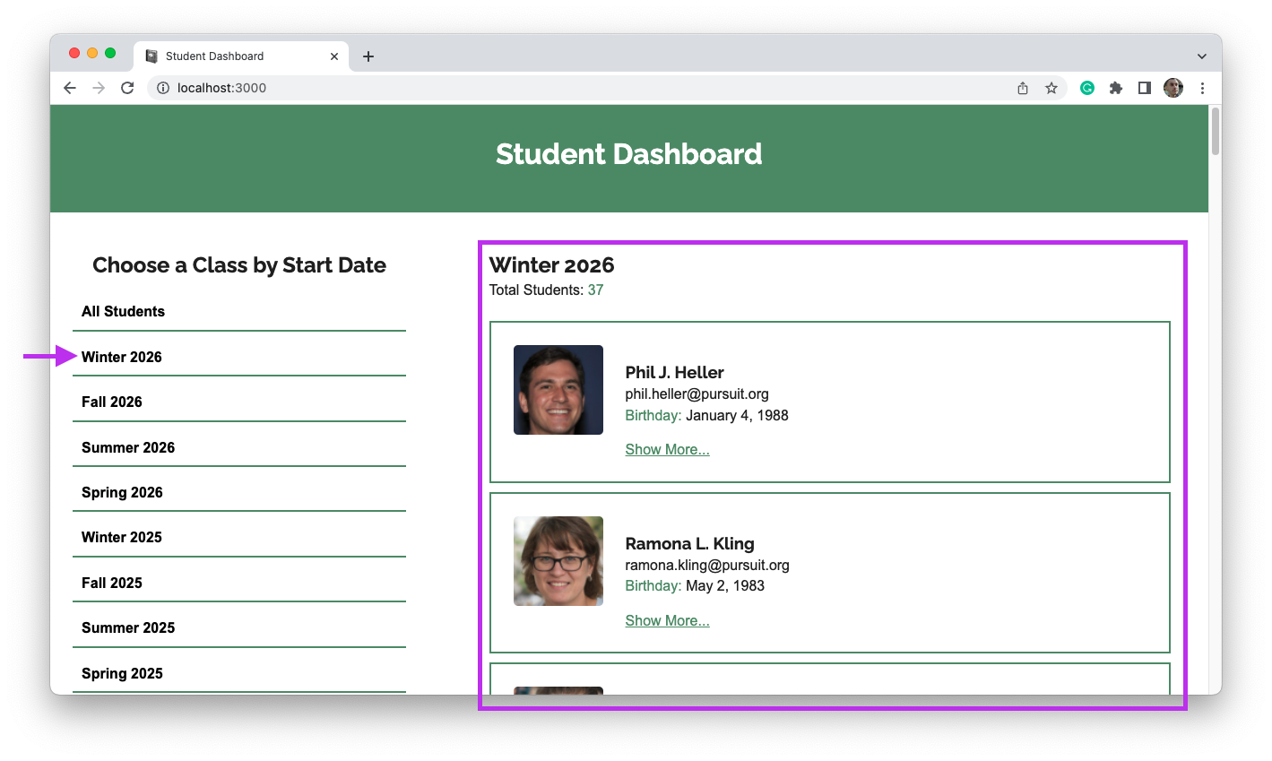Viewport: 1272px width, 761px height.
Task: Click the page's vertical scrollbar thumb
Action: (1216, 132)
